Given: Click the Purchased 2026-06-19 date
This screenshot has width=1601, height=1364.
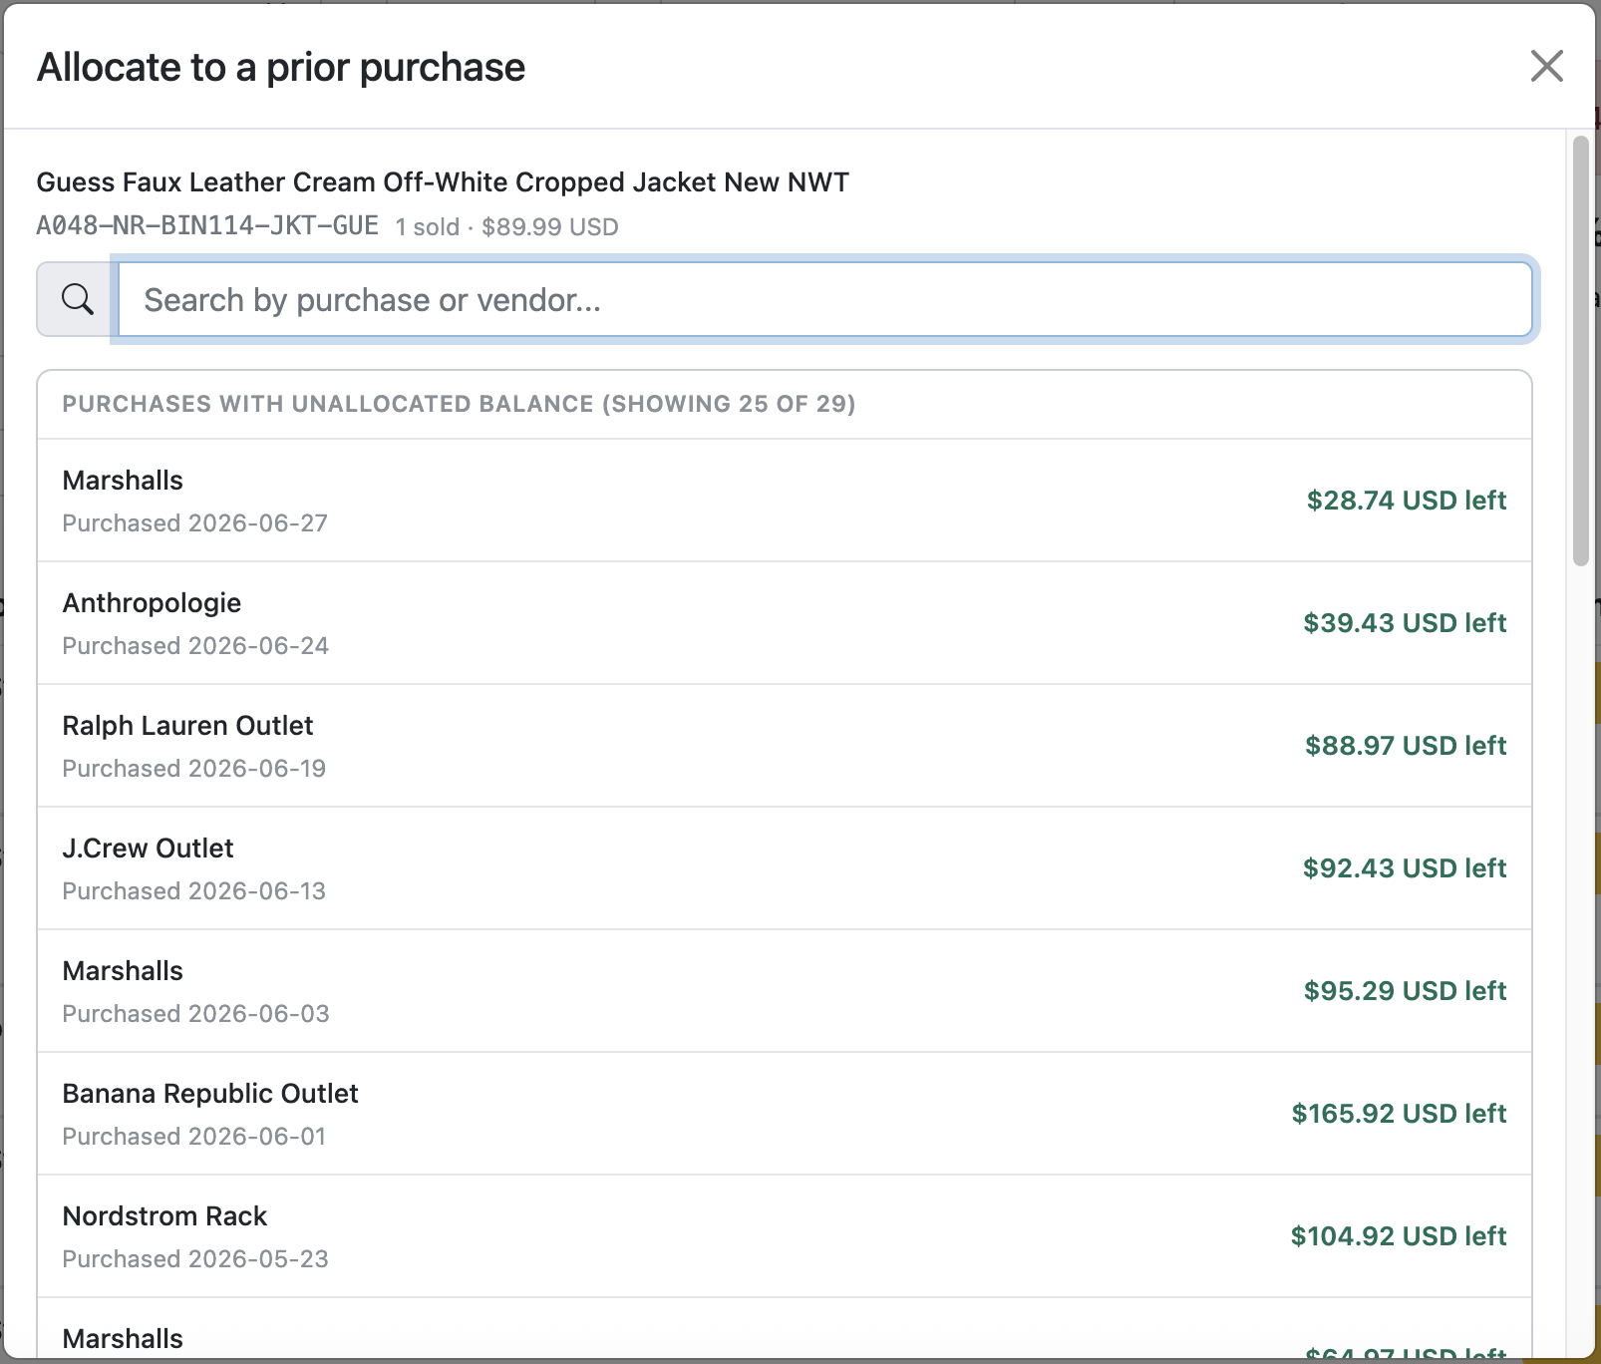Looking at the screenshot, I should coord(194,769).
